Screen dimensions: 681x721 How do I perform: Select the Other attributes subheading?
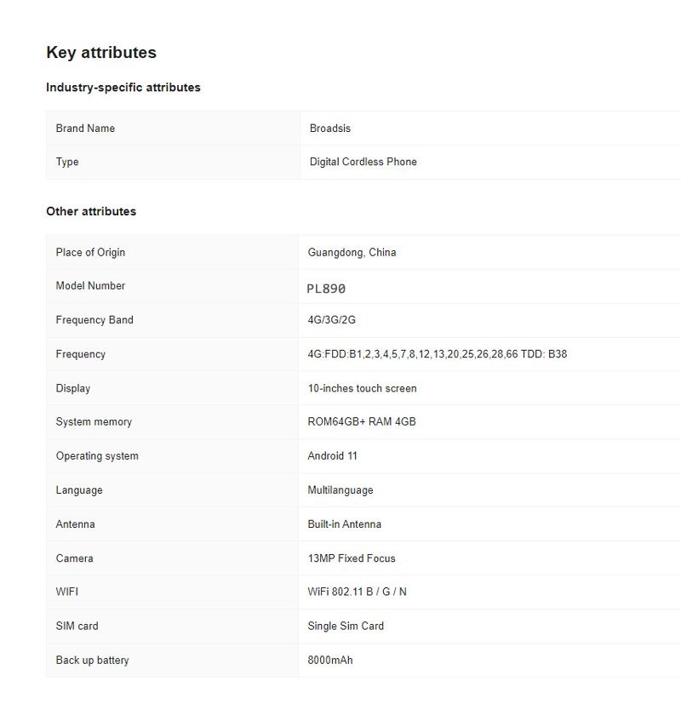91,212
